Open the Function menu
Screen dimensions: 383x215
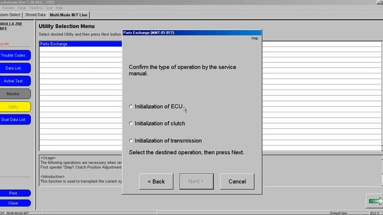click(x=8, y=8)
